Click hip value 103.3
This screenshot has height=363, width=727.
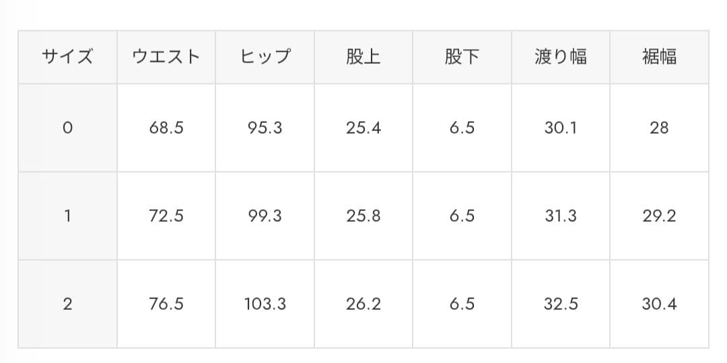tap(265, 304)
